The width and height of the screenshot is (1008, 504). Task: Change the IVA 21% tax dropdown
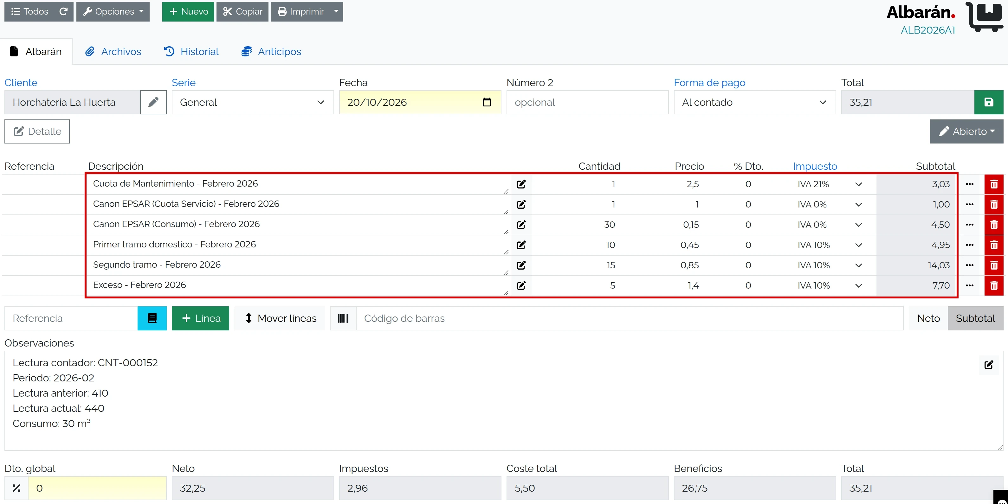click(x=830, y=184)
